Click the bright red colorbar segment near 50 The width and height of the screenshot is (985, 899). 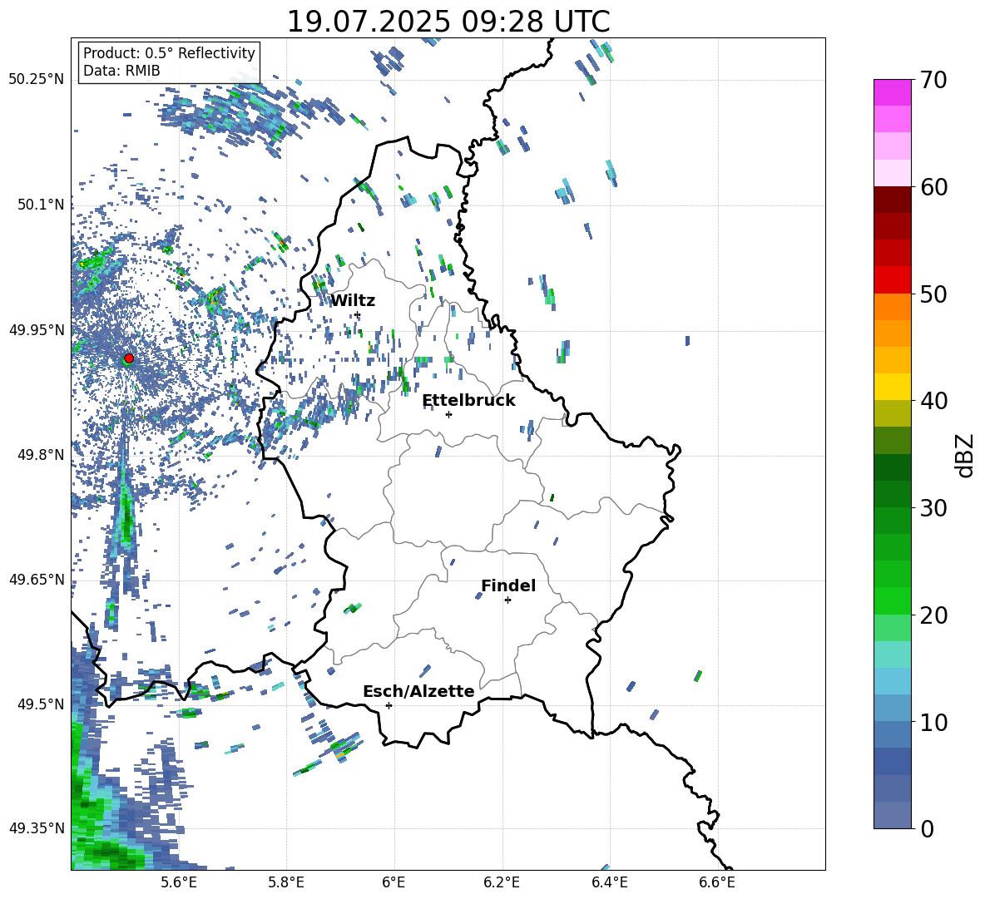pos(893,279)
